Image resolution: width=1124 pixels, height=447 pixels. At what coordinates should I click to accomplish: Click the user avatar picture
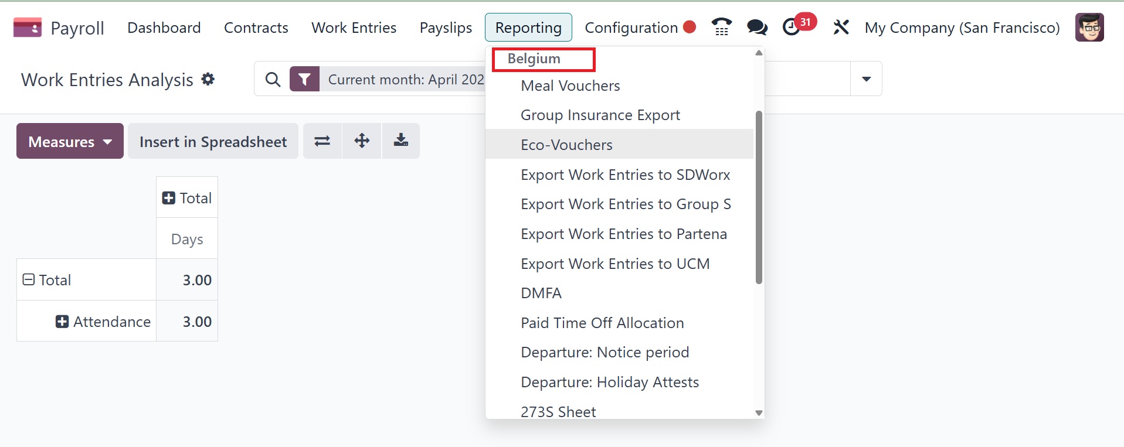point(1089,28)
